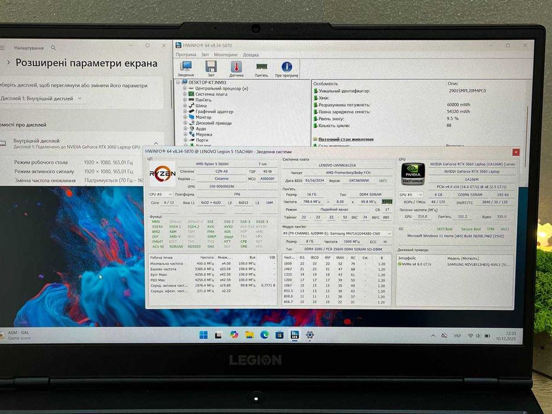This screenshot has width=552, height=414.
Task: Expand Системна плата tree node
Action: tap(185, 94)
